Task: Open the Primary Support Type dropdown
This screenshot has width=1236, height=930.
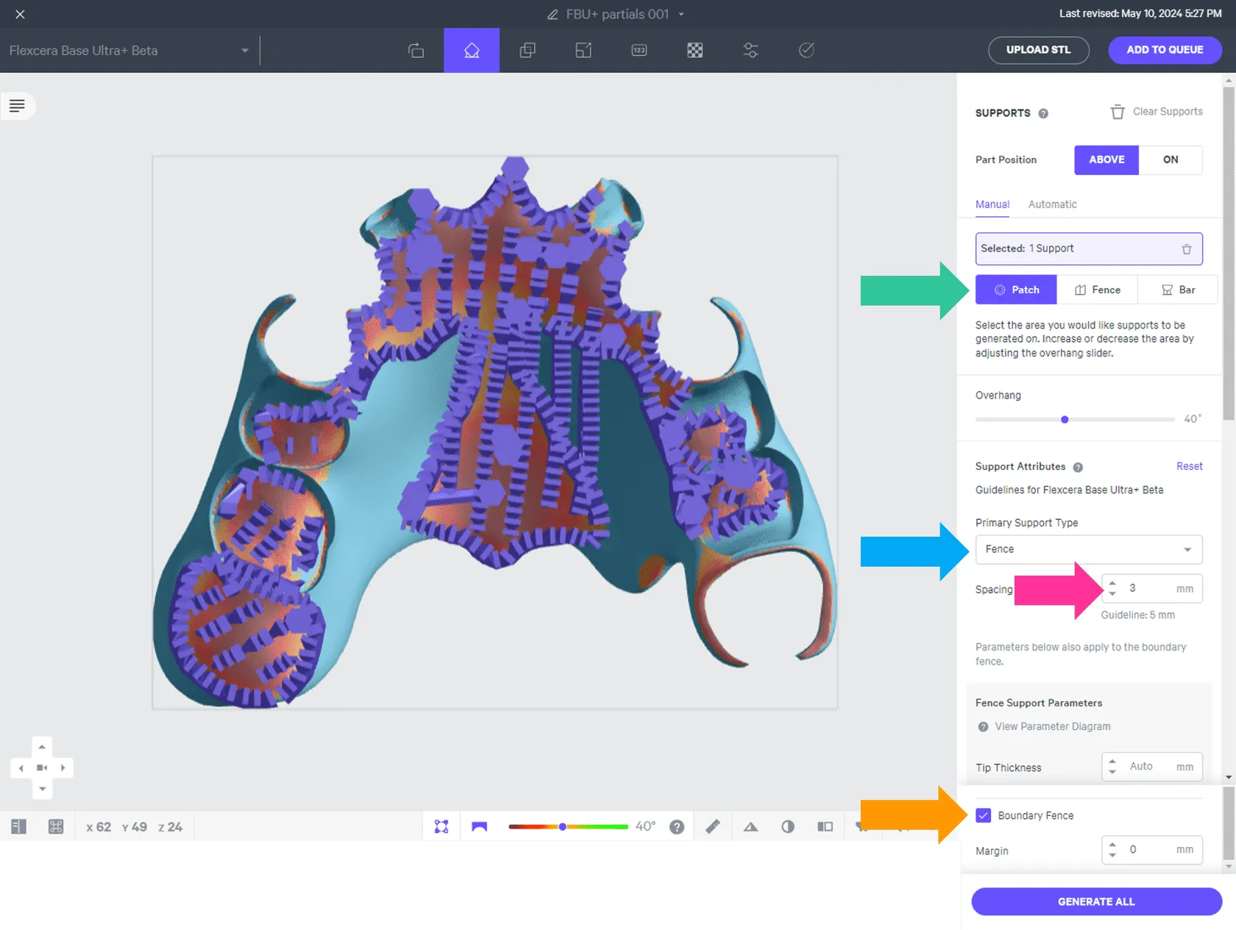Action: (1089, 549)
